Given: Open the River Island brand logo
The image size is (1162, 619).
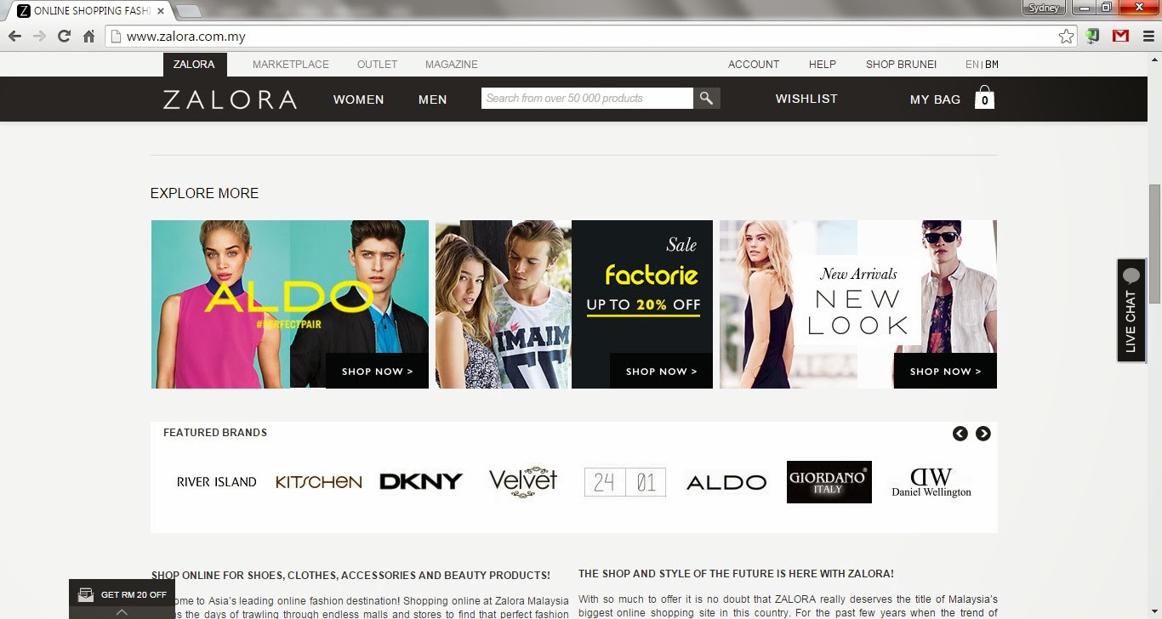Looking at the screenshot, I should 216,482.
